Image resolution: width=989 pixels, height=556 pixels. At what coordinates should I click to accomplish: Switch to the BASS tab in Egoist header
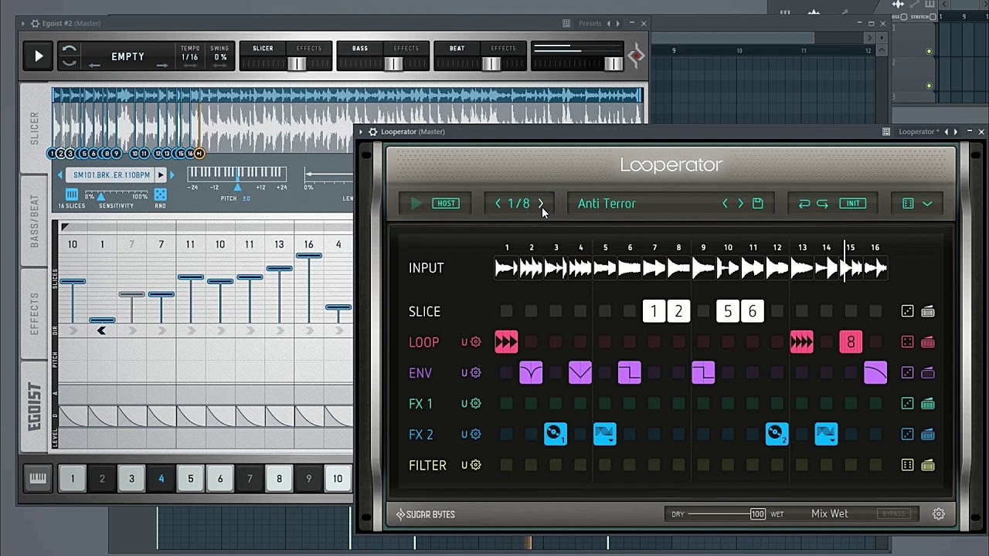(360, 48)
